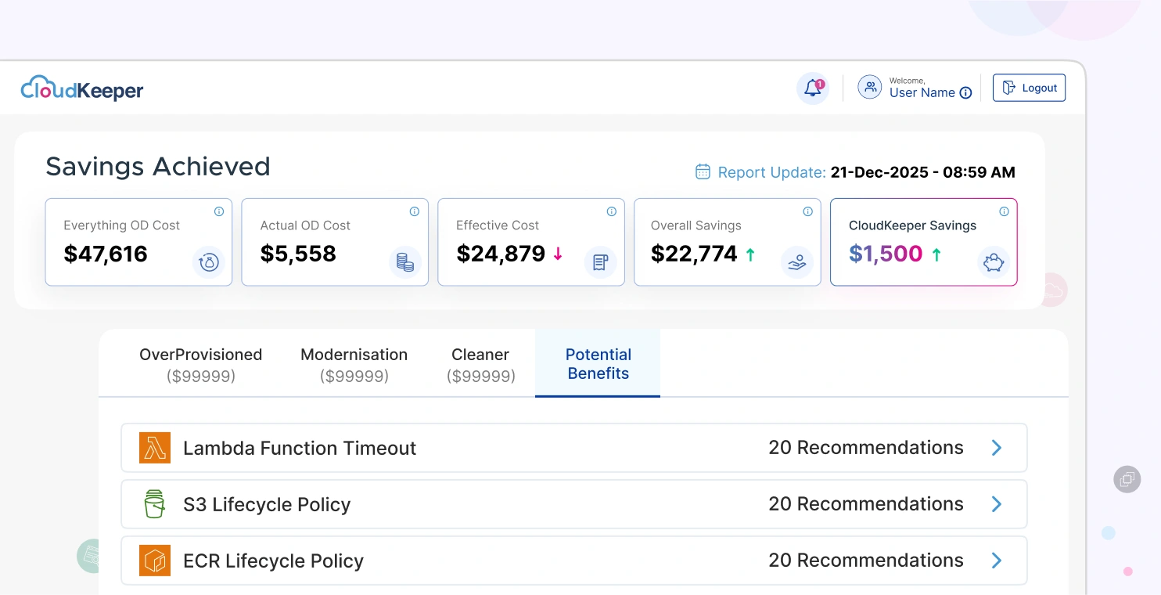Click info icon on Overall Savings card
This screenshot has height=595, width=1161.
807,211
